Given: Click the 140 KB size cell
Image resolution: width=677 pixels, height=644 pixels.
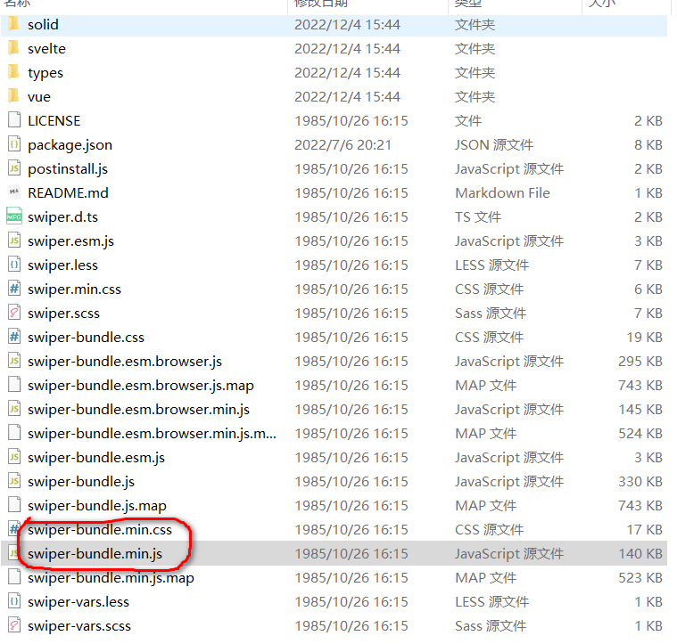Looking at the screenshot, I should coord(640,554).
